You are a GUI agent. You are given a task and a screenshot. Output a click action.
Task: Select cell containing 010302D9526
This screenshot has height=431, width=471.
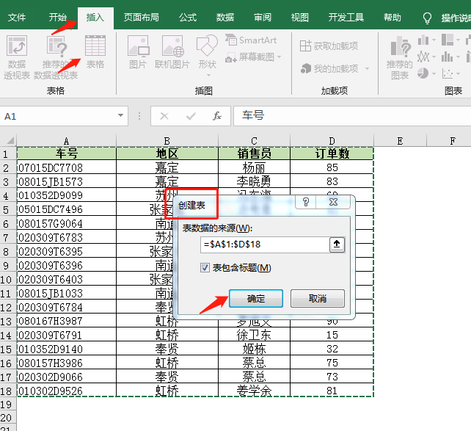click(66, 391)
